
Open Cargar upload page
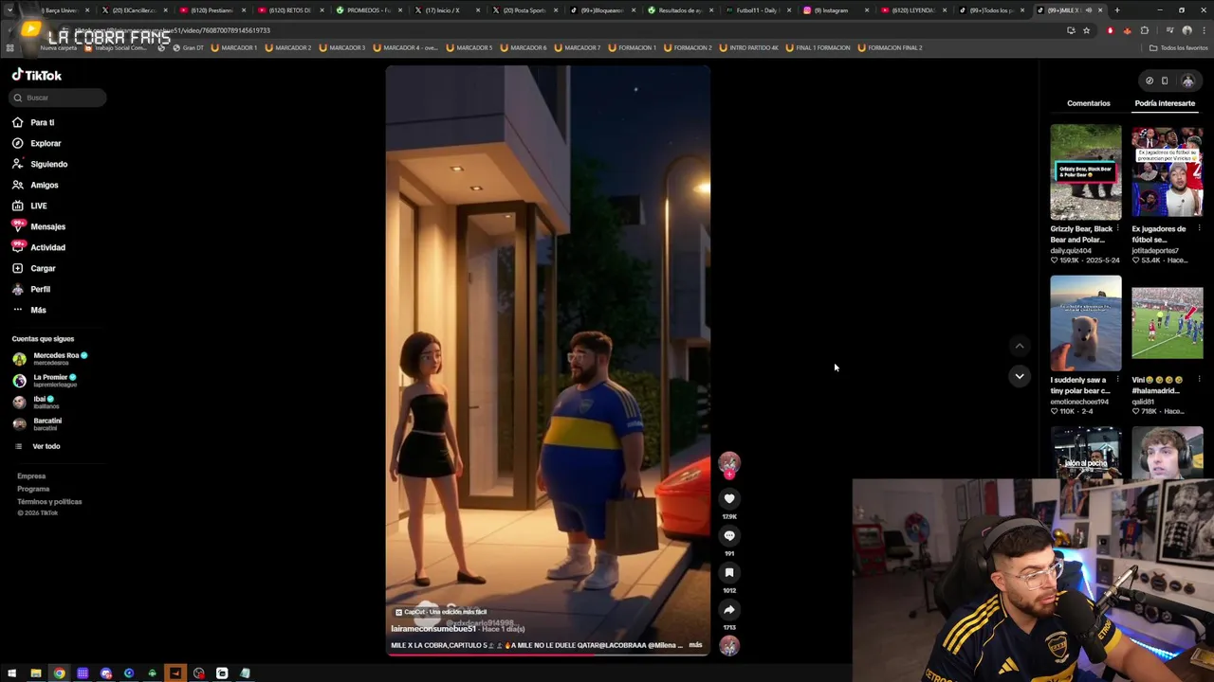(x=33, y=268)
